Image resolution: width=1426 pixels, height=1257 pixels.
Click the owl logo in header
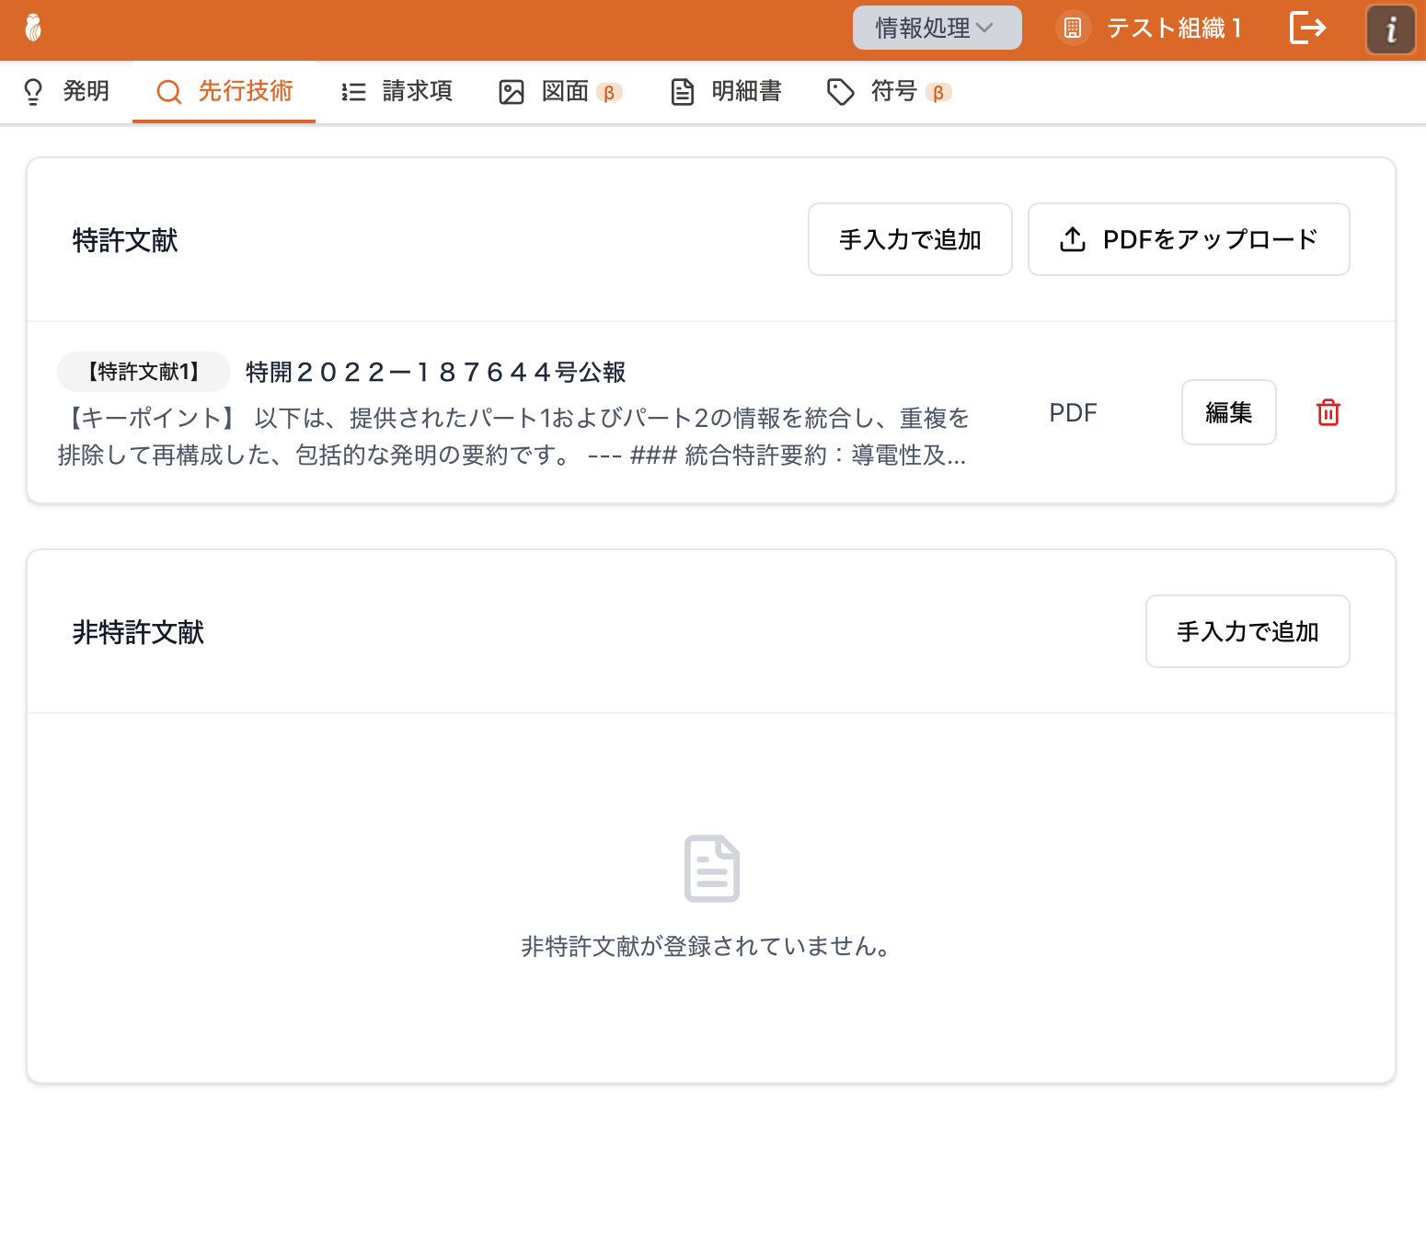[x=34, y=29]
